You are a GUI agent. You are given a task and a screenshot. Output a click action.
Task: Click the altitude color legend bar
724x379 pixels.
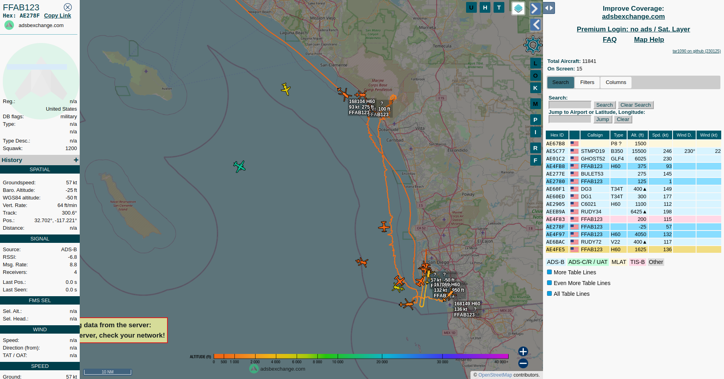click(x=361, y=356)
